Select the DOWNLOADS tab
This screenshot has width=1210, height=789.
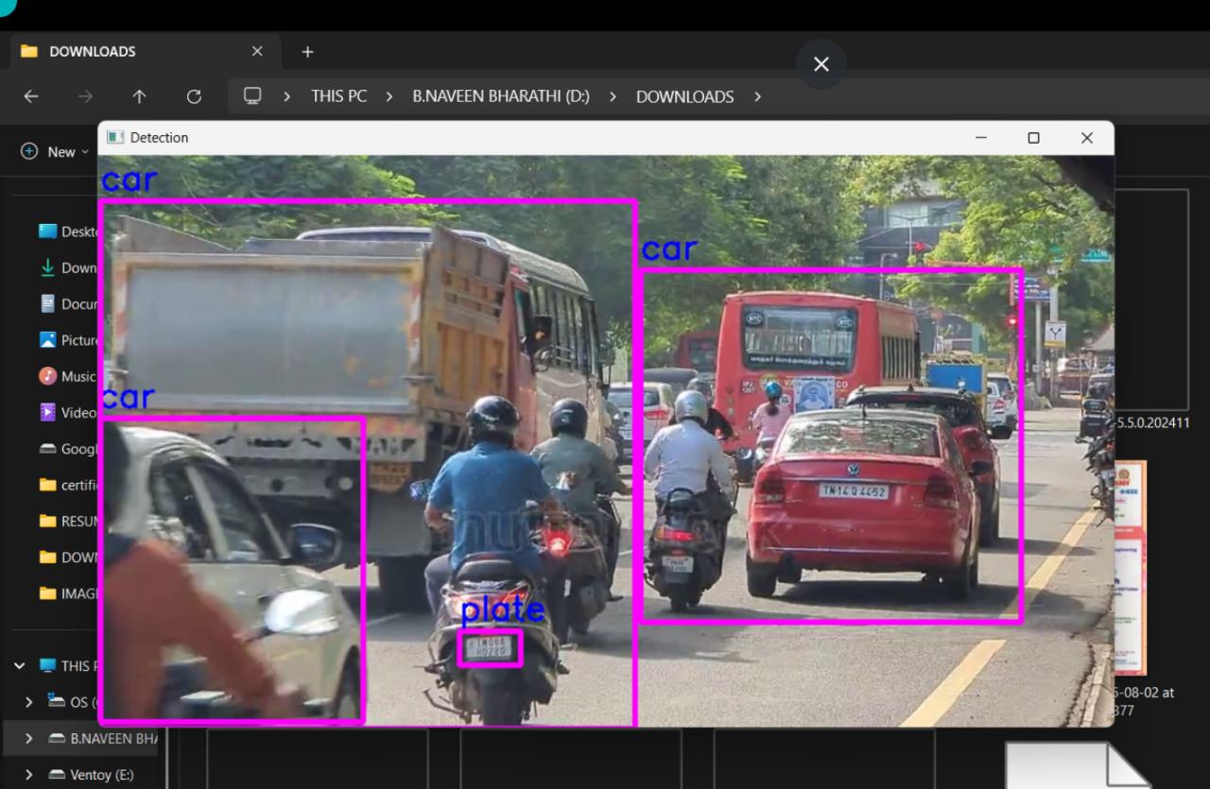coord(147,51)
